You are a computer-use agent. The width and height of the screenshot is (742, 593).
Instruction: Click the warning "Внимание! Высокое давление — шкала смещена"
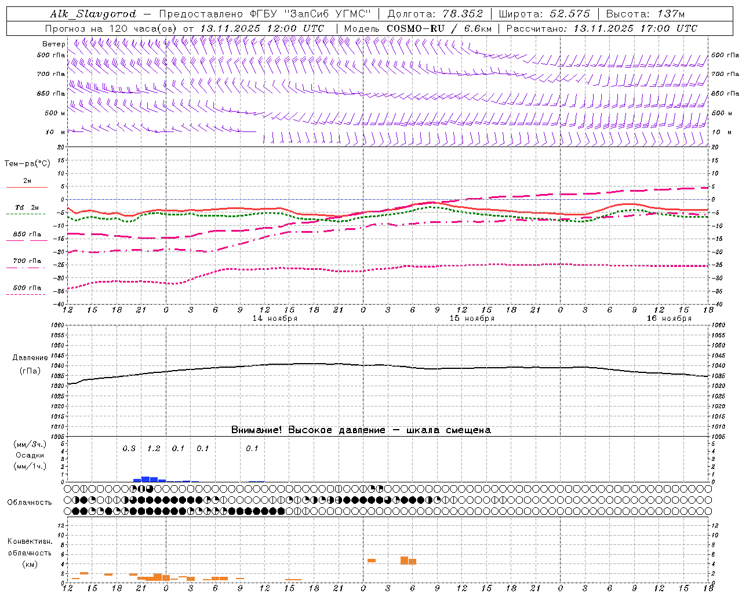coord(361,430)
